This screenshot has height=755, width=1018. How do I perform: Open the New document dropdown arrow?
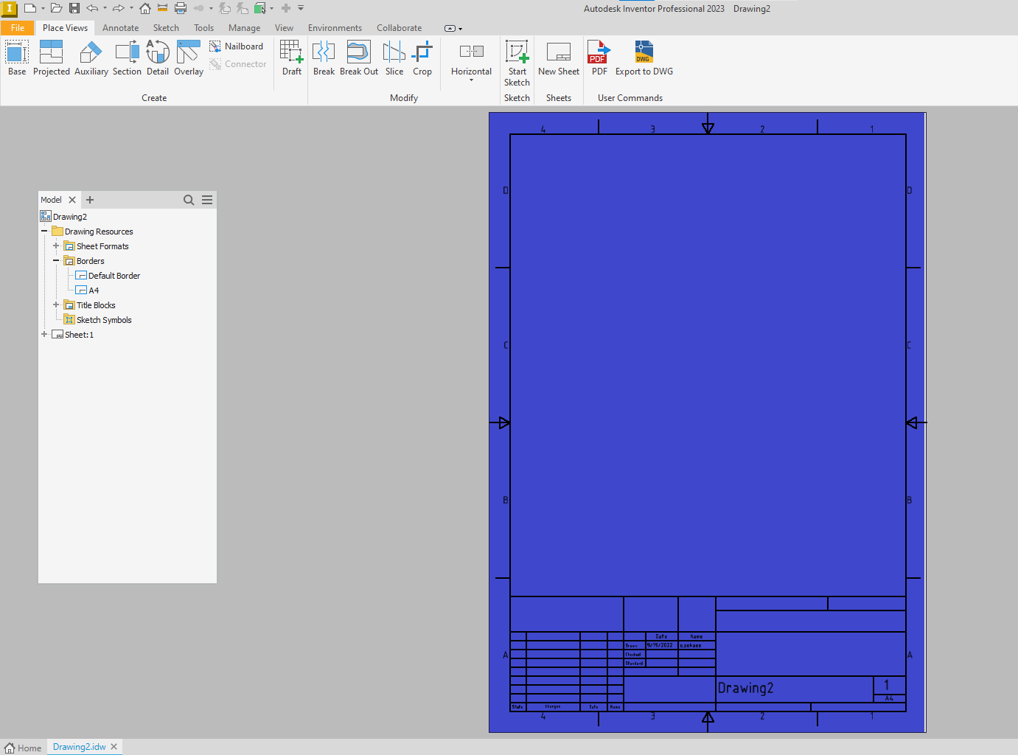coord(43,9)
